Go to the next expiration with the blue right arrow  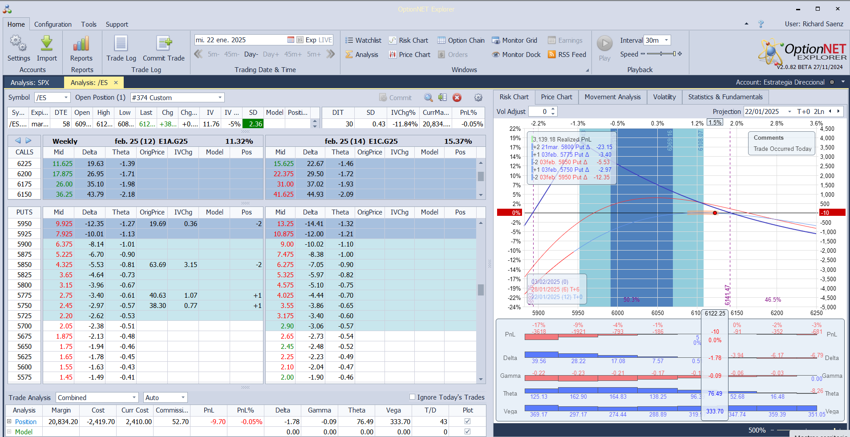[x=28, y=141]
